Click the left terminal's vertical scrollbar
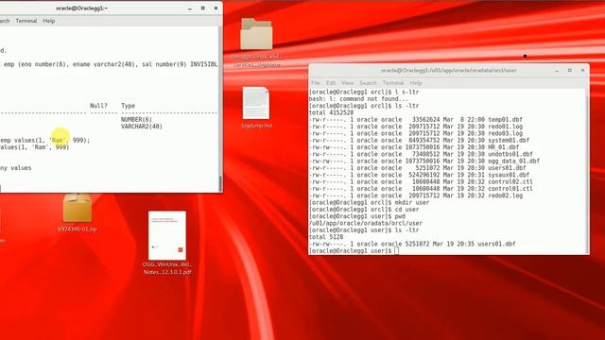Image resolution: width=605 pixels, height=340 pixels. (220, 108)
